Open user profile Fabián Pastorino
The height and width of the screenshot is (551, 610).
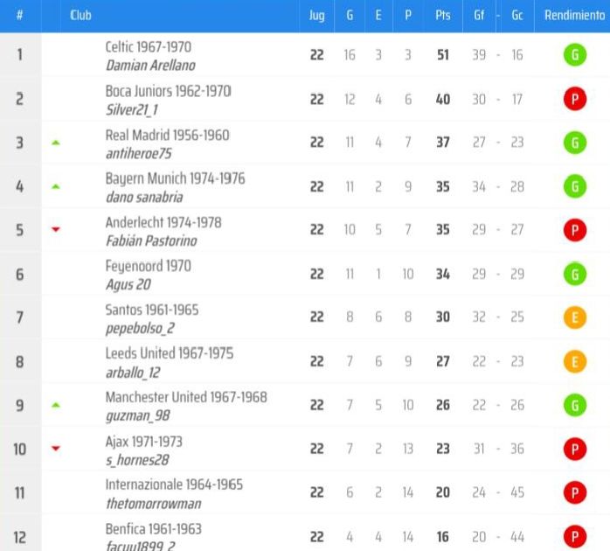coord(151,241)
